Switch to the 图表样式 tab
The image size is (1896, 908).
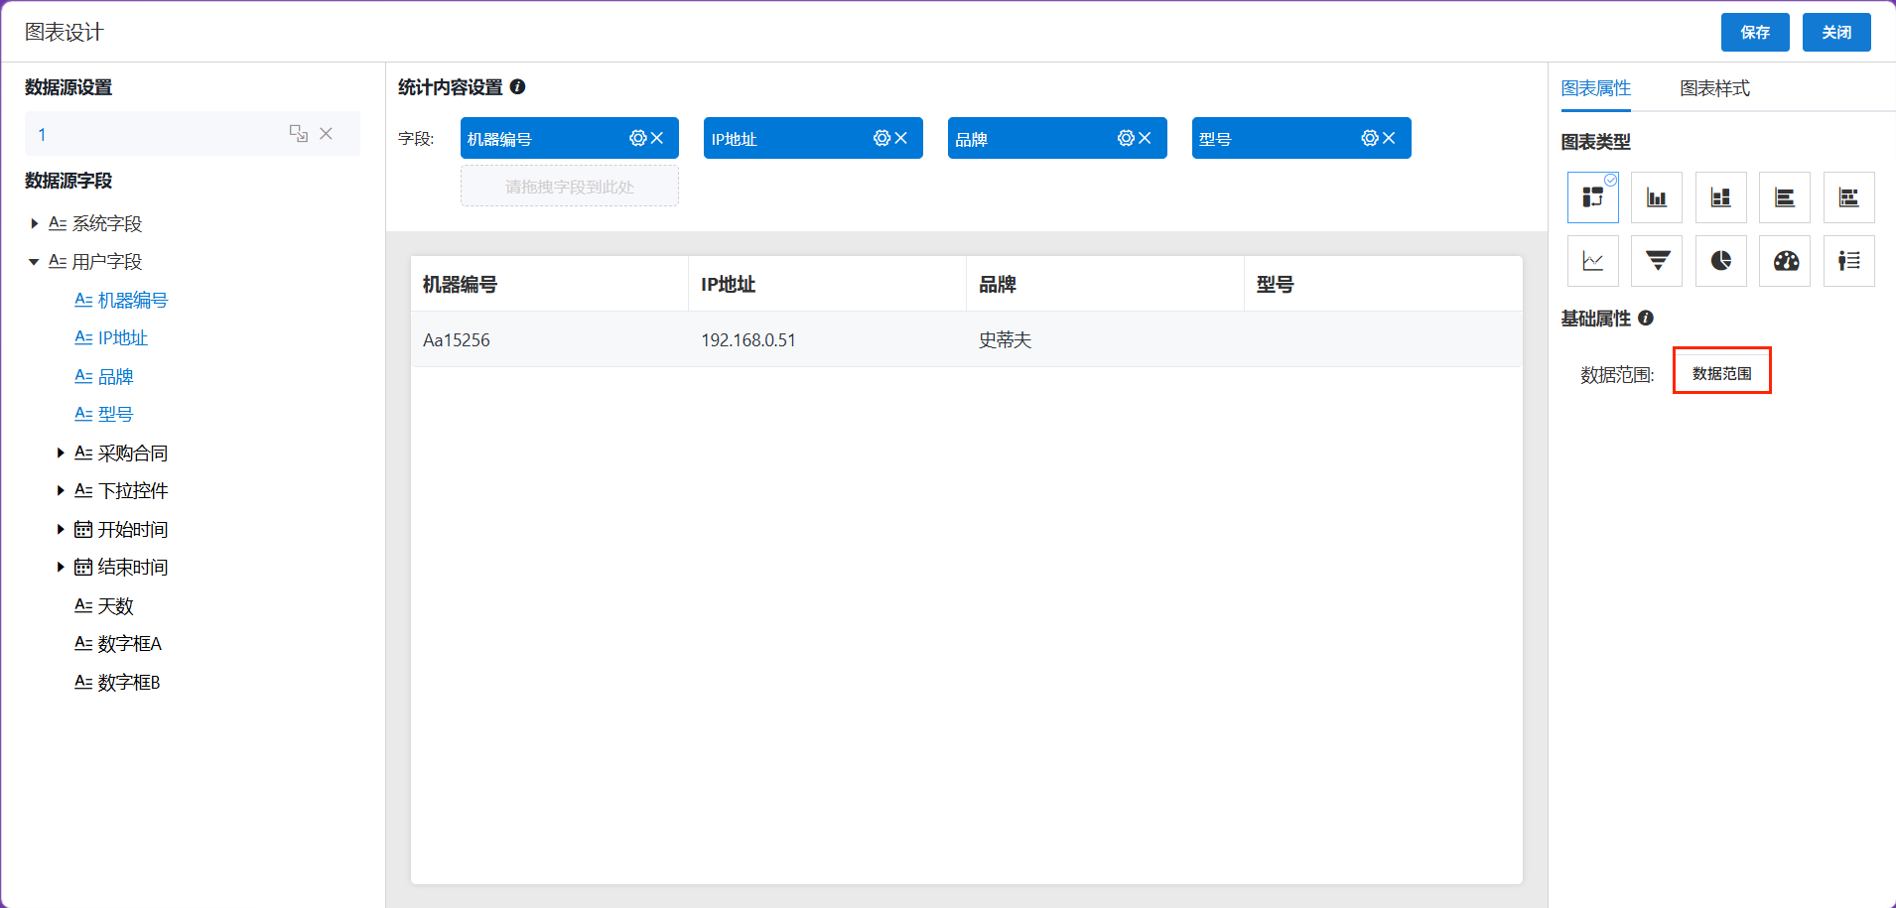pos(1714,88)
